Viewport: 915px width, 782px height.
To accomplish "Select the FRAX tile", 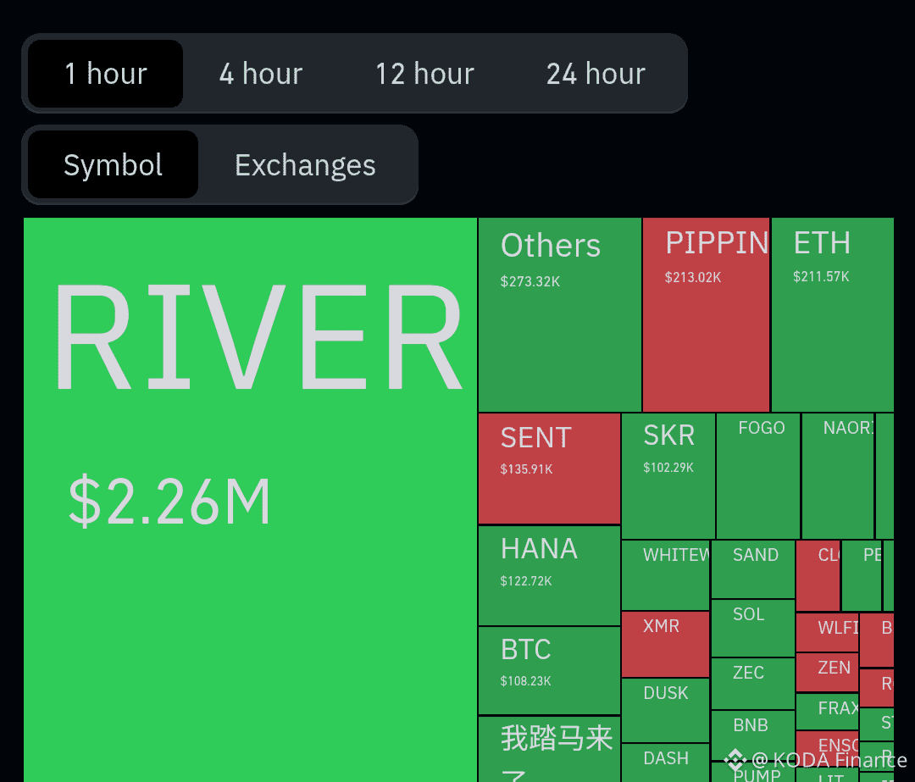I will point(827,712).
